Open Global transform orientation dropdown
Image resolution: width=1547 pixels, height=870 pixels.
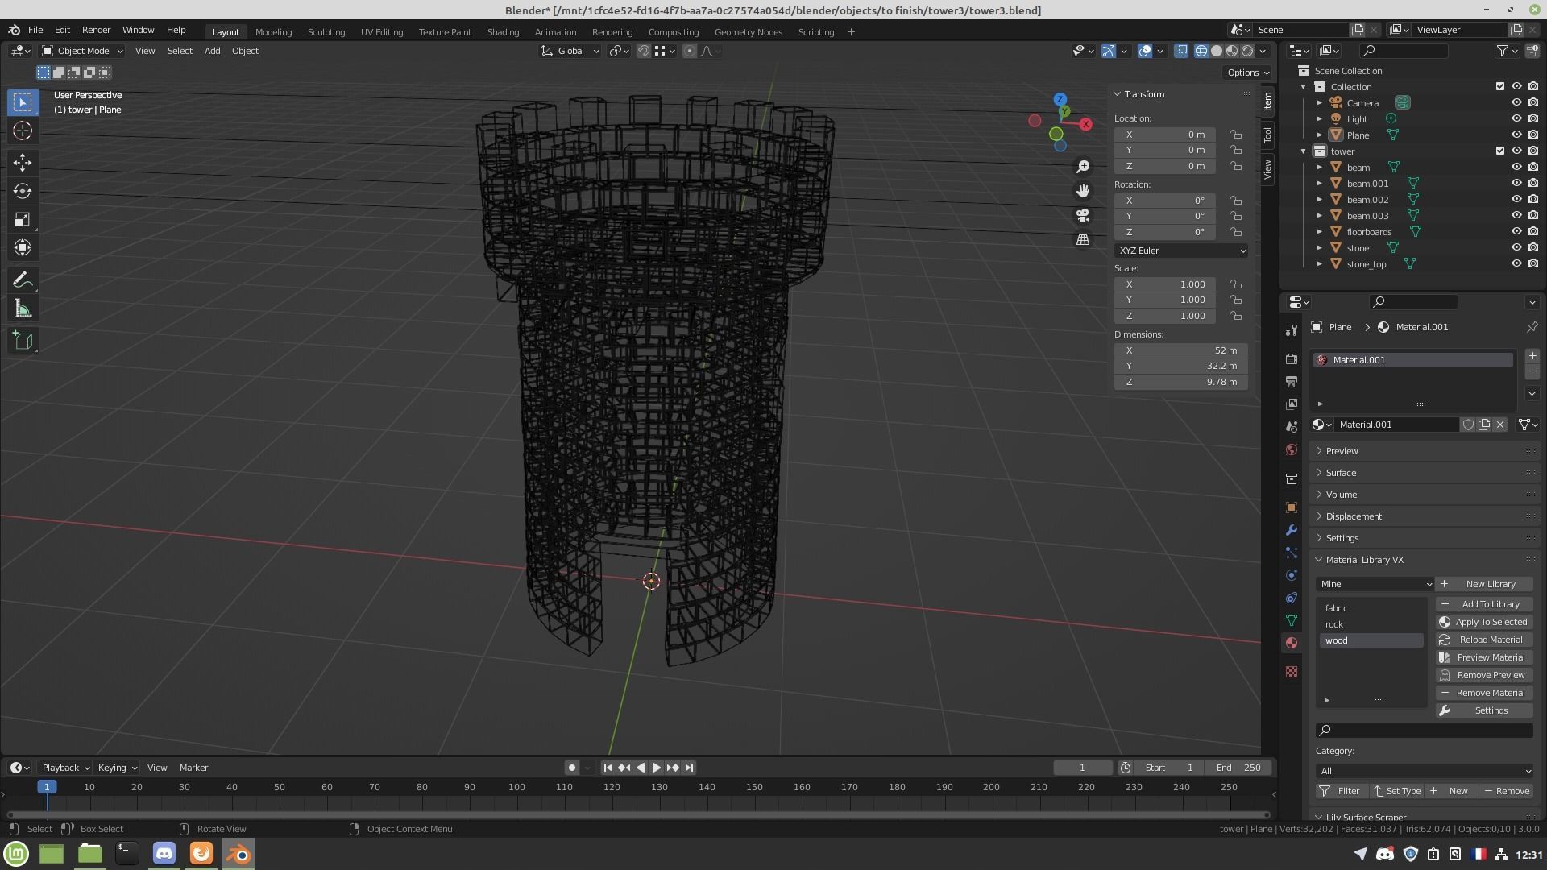point(570,51)
